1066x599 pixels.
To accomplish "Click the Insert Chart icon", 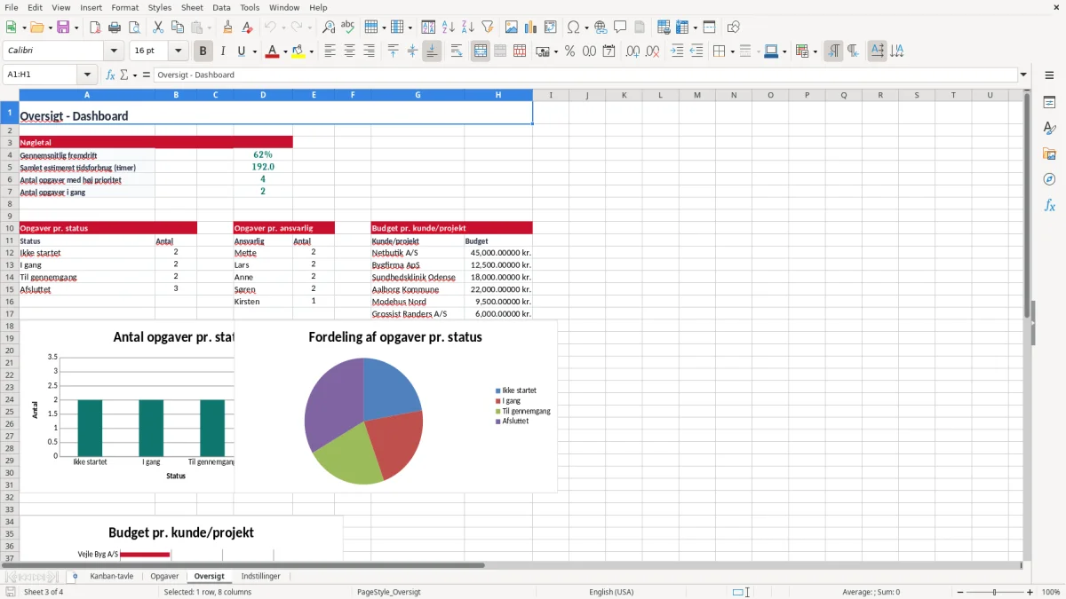I will (x=531, y=28).
